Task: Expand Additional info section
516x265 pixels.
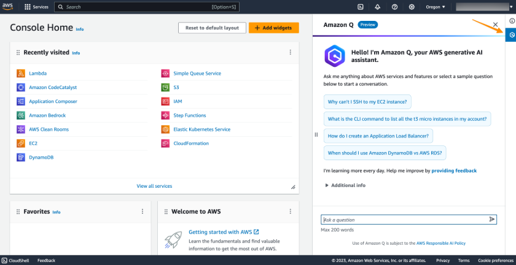Action: [345, 185]
